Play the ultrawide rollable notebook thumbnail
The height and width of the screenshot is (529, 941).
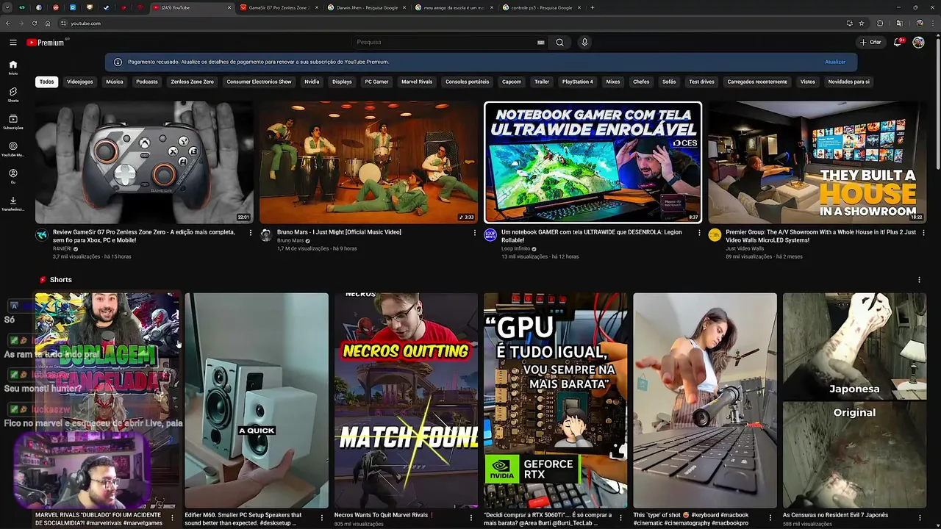pos(593,162)
